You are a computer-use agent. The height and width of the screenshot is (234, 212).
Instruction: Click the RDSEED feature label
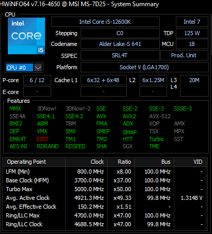pos(75,146)
